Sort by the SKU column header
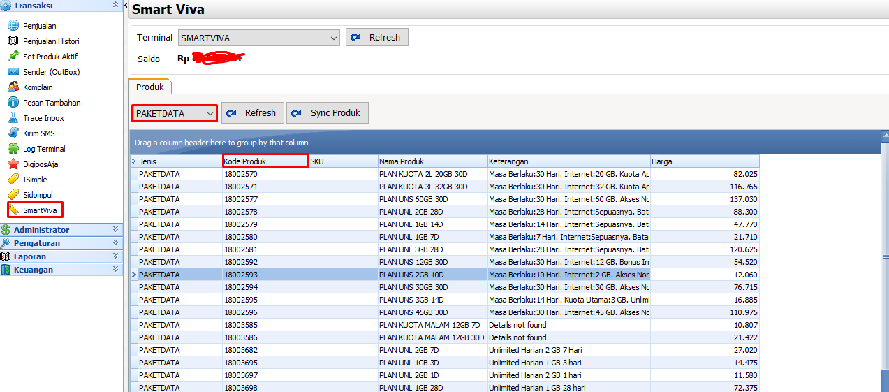Screen dimensions: 889x392 343,161
